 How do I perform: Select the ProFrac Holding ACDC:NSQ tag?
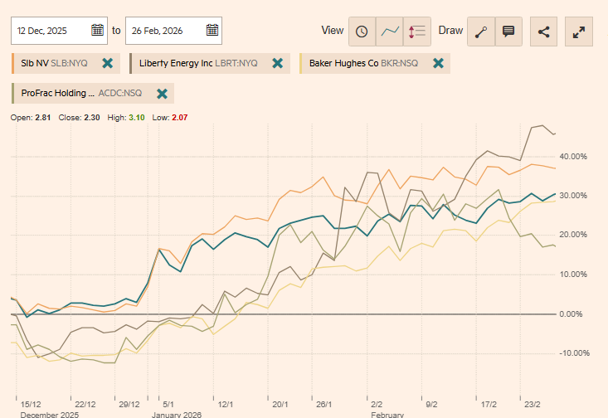[x=81, y=93]
